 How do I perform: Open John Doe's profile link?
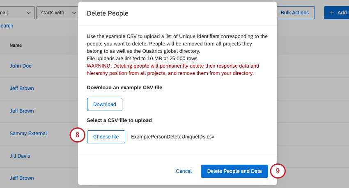[x=21, y=66]
